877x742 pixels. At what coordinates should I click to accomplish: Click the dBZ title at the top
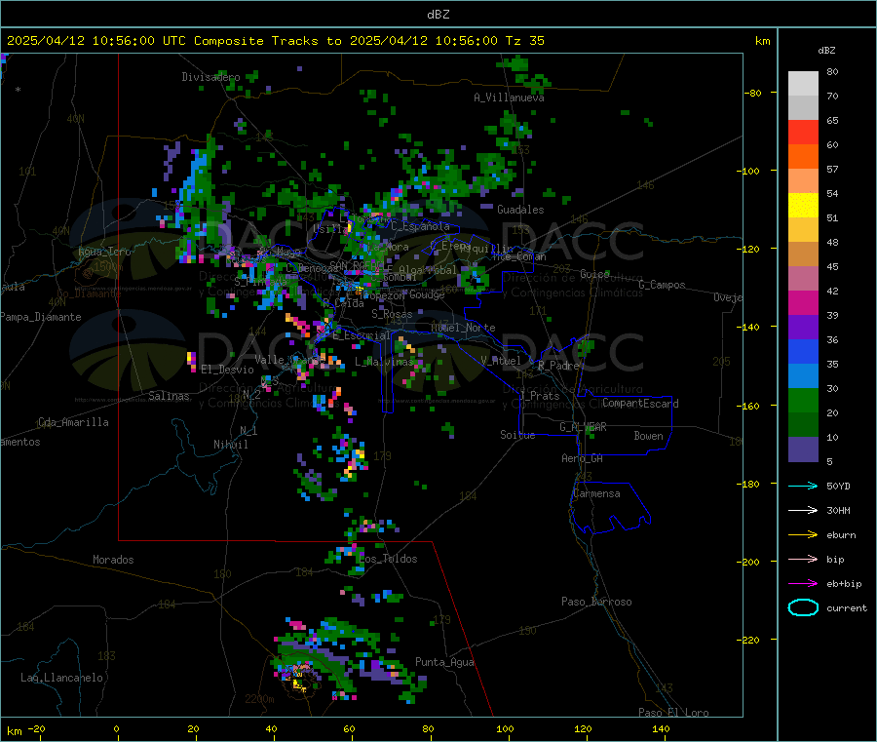[x=438, y=15]
